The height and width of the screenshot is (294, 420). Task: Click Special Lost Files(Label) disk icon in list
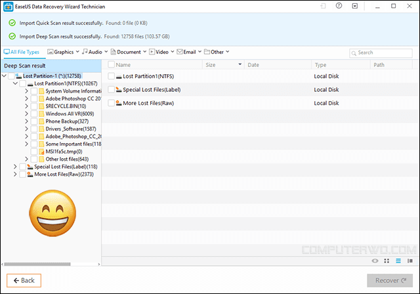point(119,90)
